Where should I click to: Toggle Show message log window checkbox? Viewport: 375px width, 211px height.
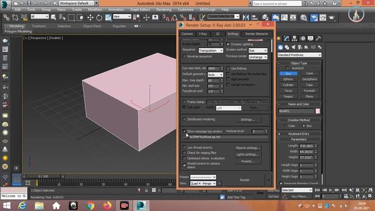coord(184,131)
